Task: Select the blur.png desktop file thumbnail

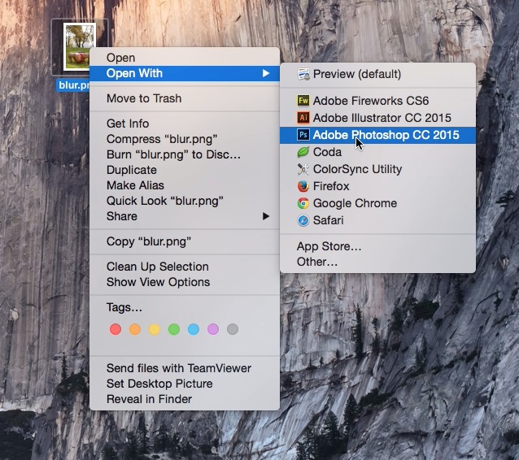Action: coord(80,46)
